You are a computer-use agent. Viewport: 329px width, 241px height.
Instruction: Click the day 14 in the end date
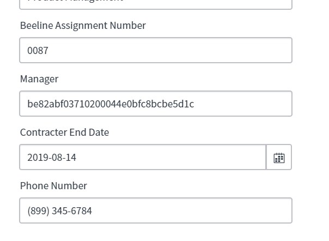[x=71, y=158]
